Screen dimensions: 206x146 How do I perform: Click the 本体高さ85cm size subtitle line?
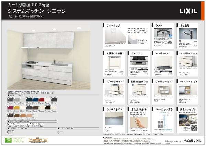pos(25,17)
